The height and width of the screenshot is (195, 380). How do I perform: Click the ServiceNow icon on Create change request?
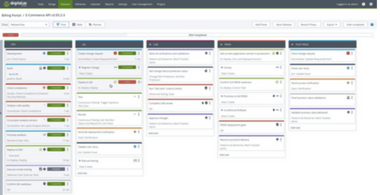pyautogui.click(x=115, y=53)
